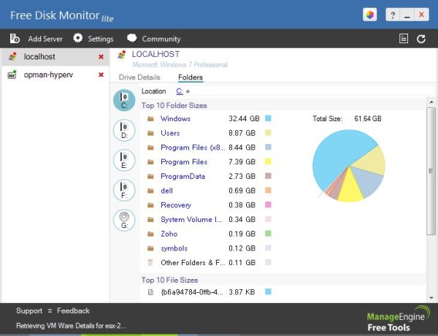The height and width of the screenshot is (336, 438).
Task: Click the opman-hyperv server icon
Action: pos(12,75)
